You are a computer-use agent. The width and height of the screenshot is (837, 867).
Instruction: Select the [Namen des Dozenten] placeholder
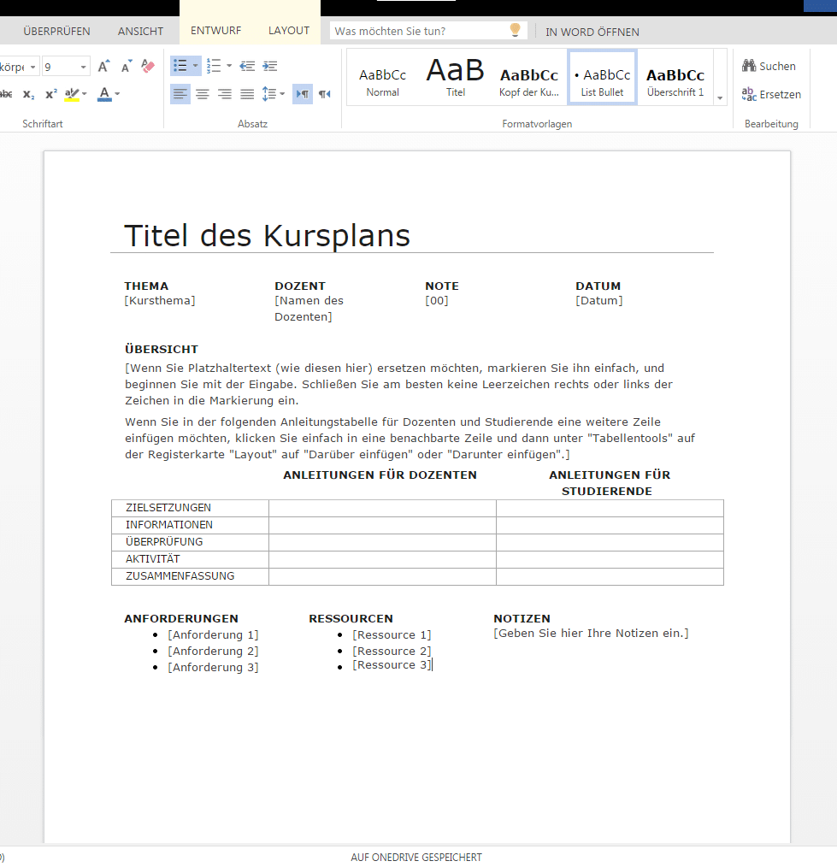click(x=309, y=309)
